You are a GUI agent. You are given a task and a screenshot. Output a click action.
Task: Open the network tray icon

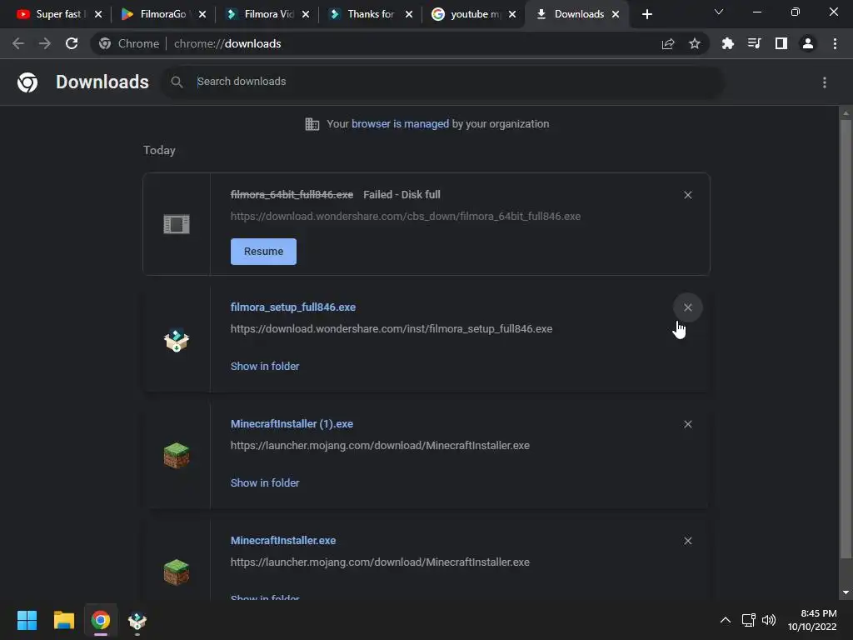749,620
